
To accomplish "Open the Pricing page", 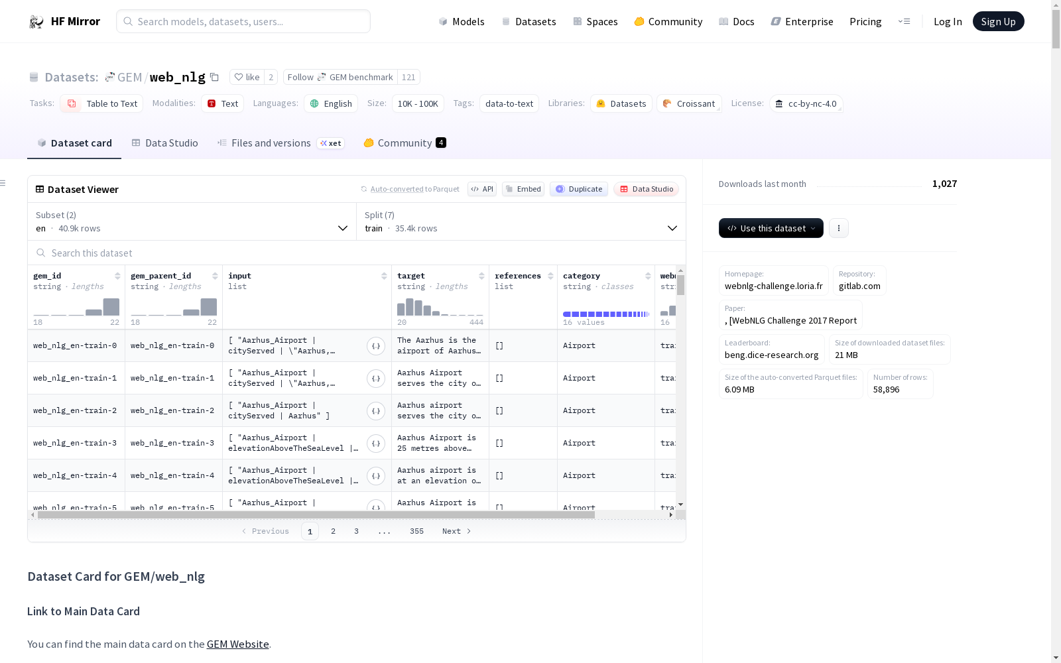I will [x=865, y=22].
